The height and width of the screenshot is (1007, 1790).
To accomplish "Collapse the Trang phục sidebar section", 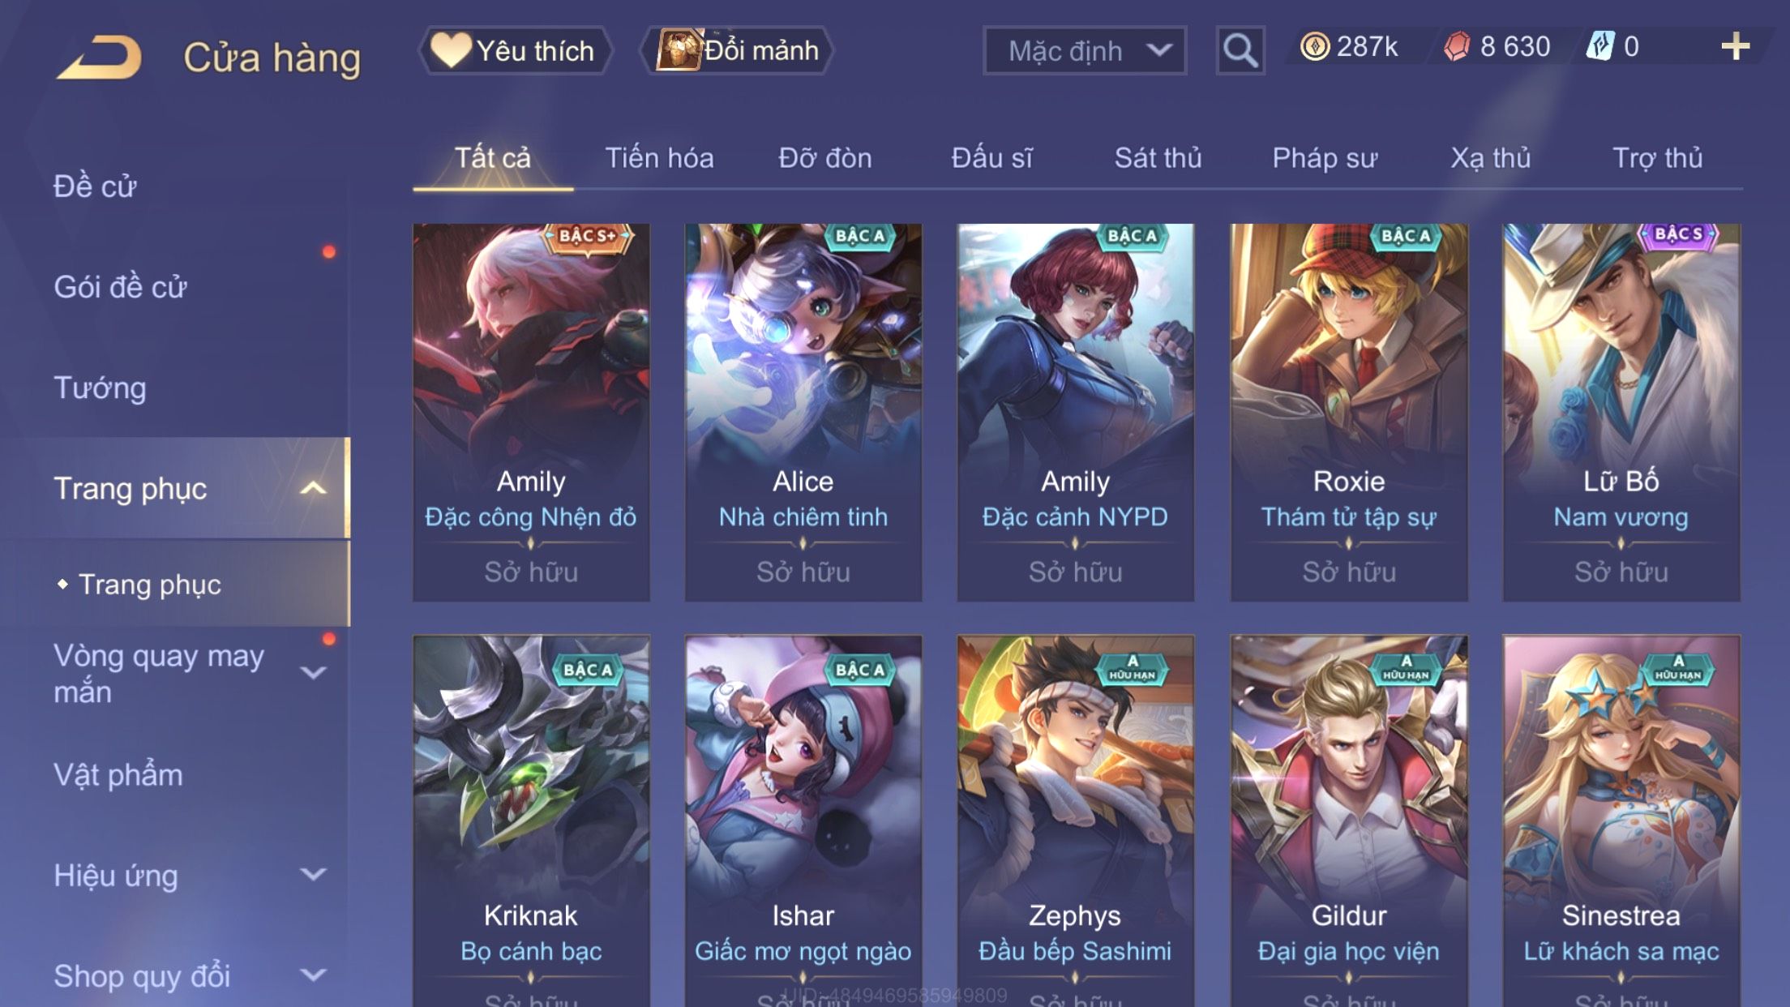I will pyautogui.click(x=313, y=488).
